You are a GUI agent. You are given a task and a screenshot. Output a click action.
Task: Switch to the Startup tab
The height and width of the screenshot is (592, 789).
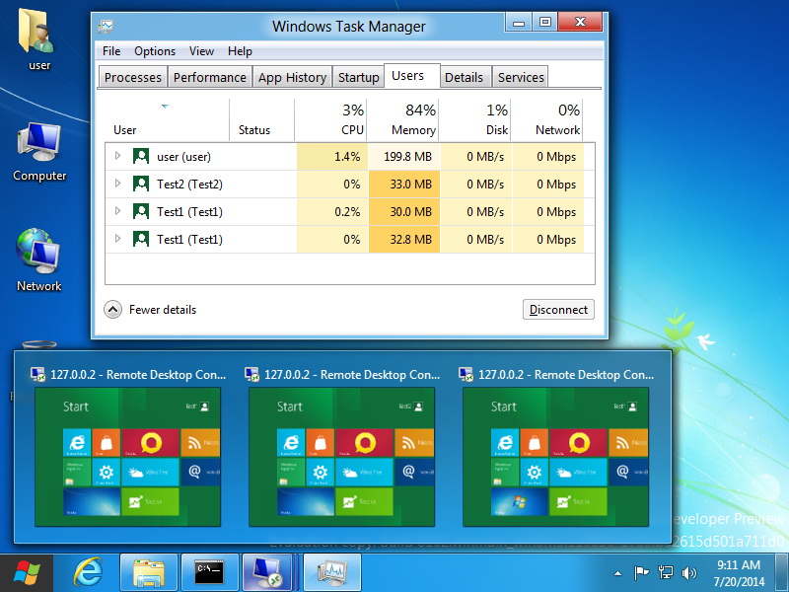pyautogui.click(x=358, y=77)
